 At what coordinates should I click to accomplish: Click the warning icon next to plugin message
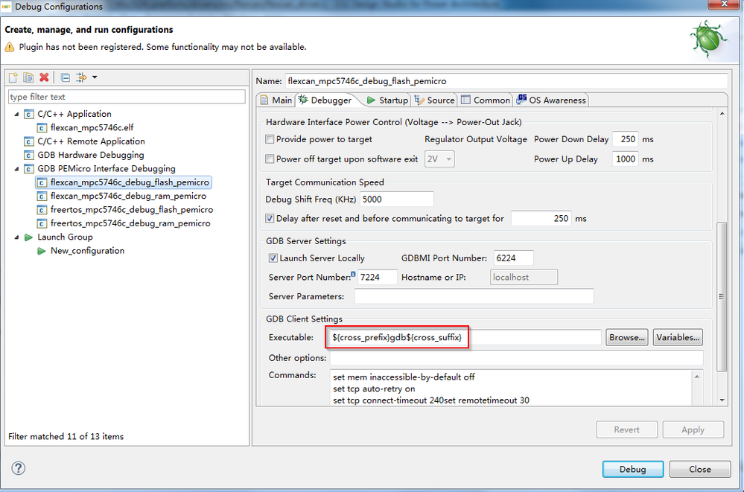point(10,47)
